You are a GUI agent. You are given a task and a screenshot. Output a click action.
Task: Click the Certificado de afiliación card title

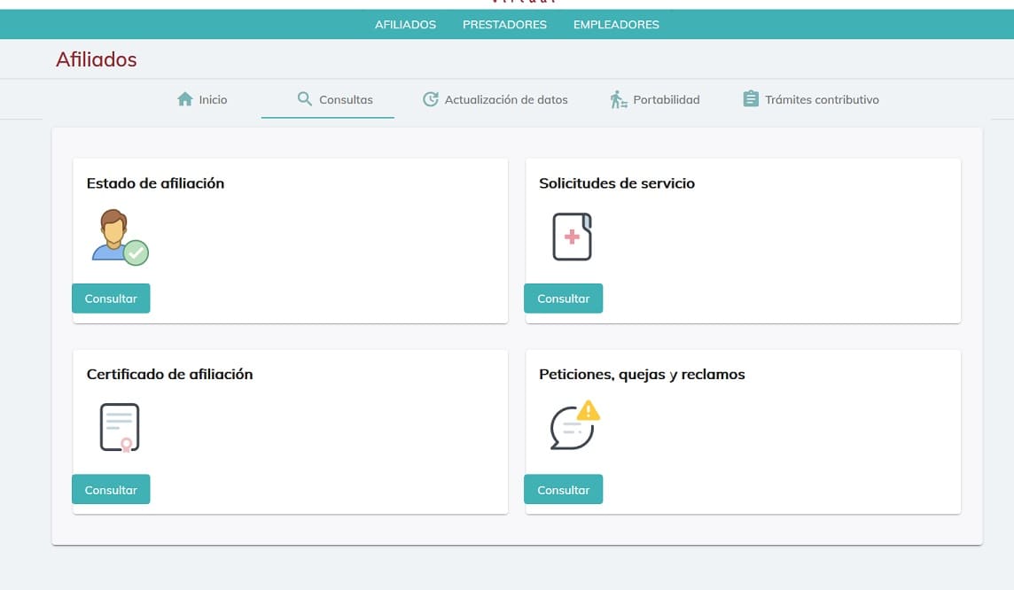[x=169, y=374]
